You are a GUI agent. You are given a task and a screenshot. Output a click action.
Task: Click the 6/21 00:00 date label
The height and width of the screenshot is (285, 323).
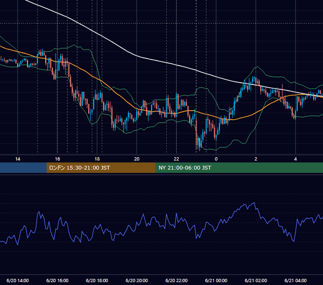click(216, 280)
